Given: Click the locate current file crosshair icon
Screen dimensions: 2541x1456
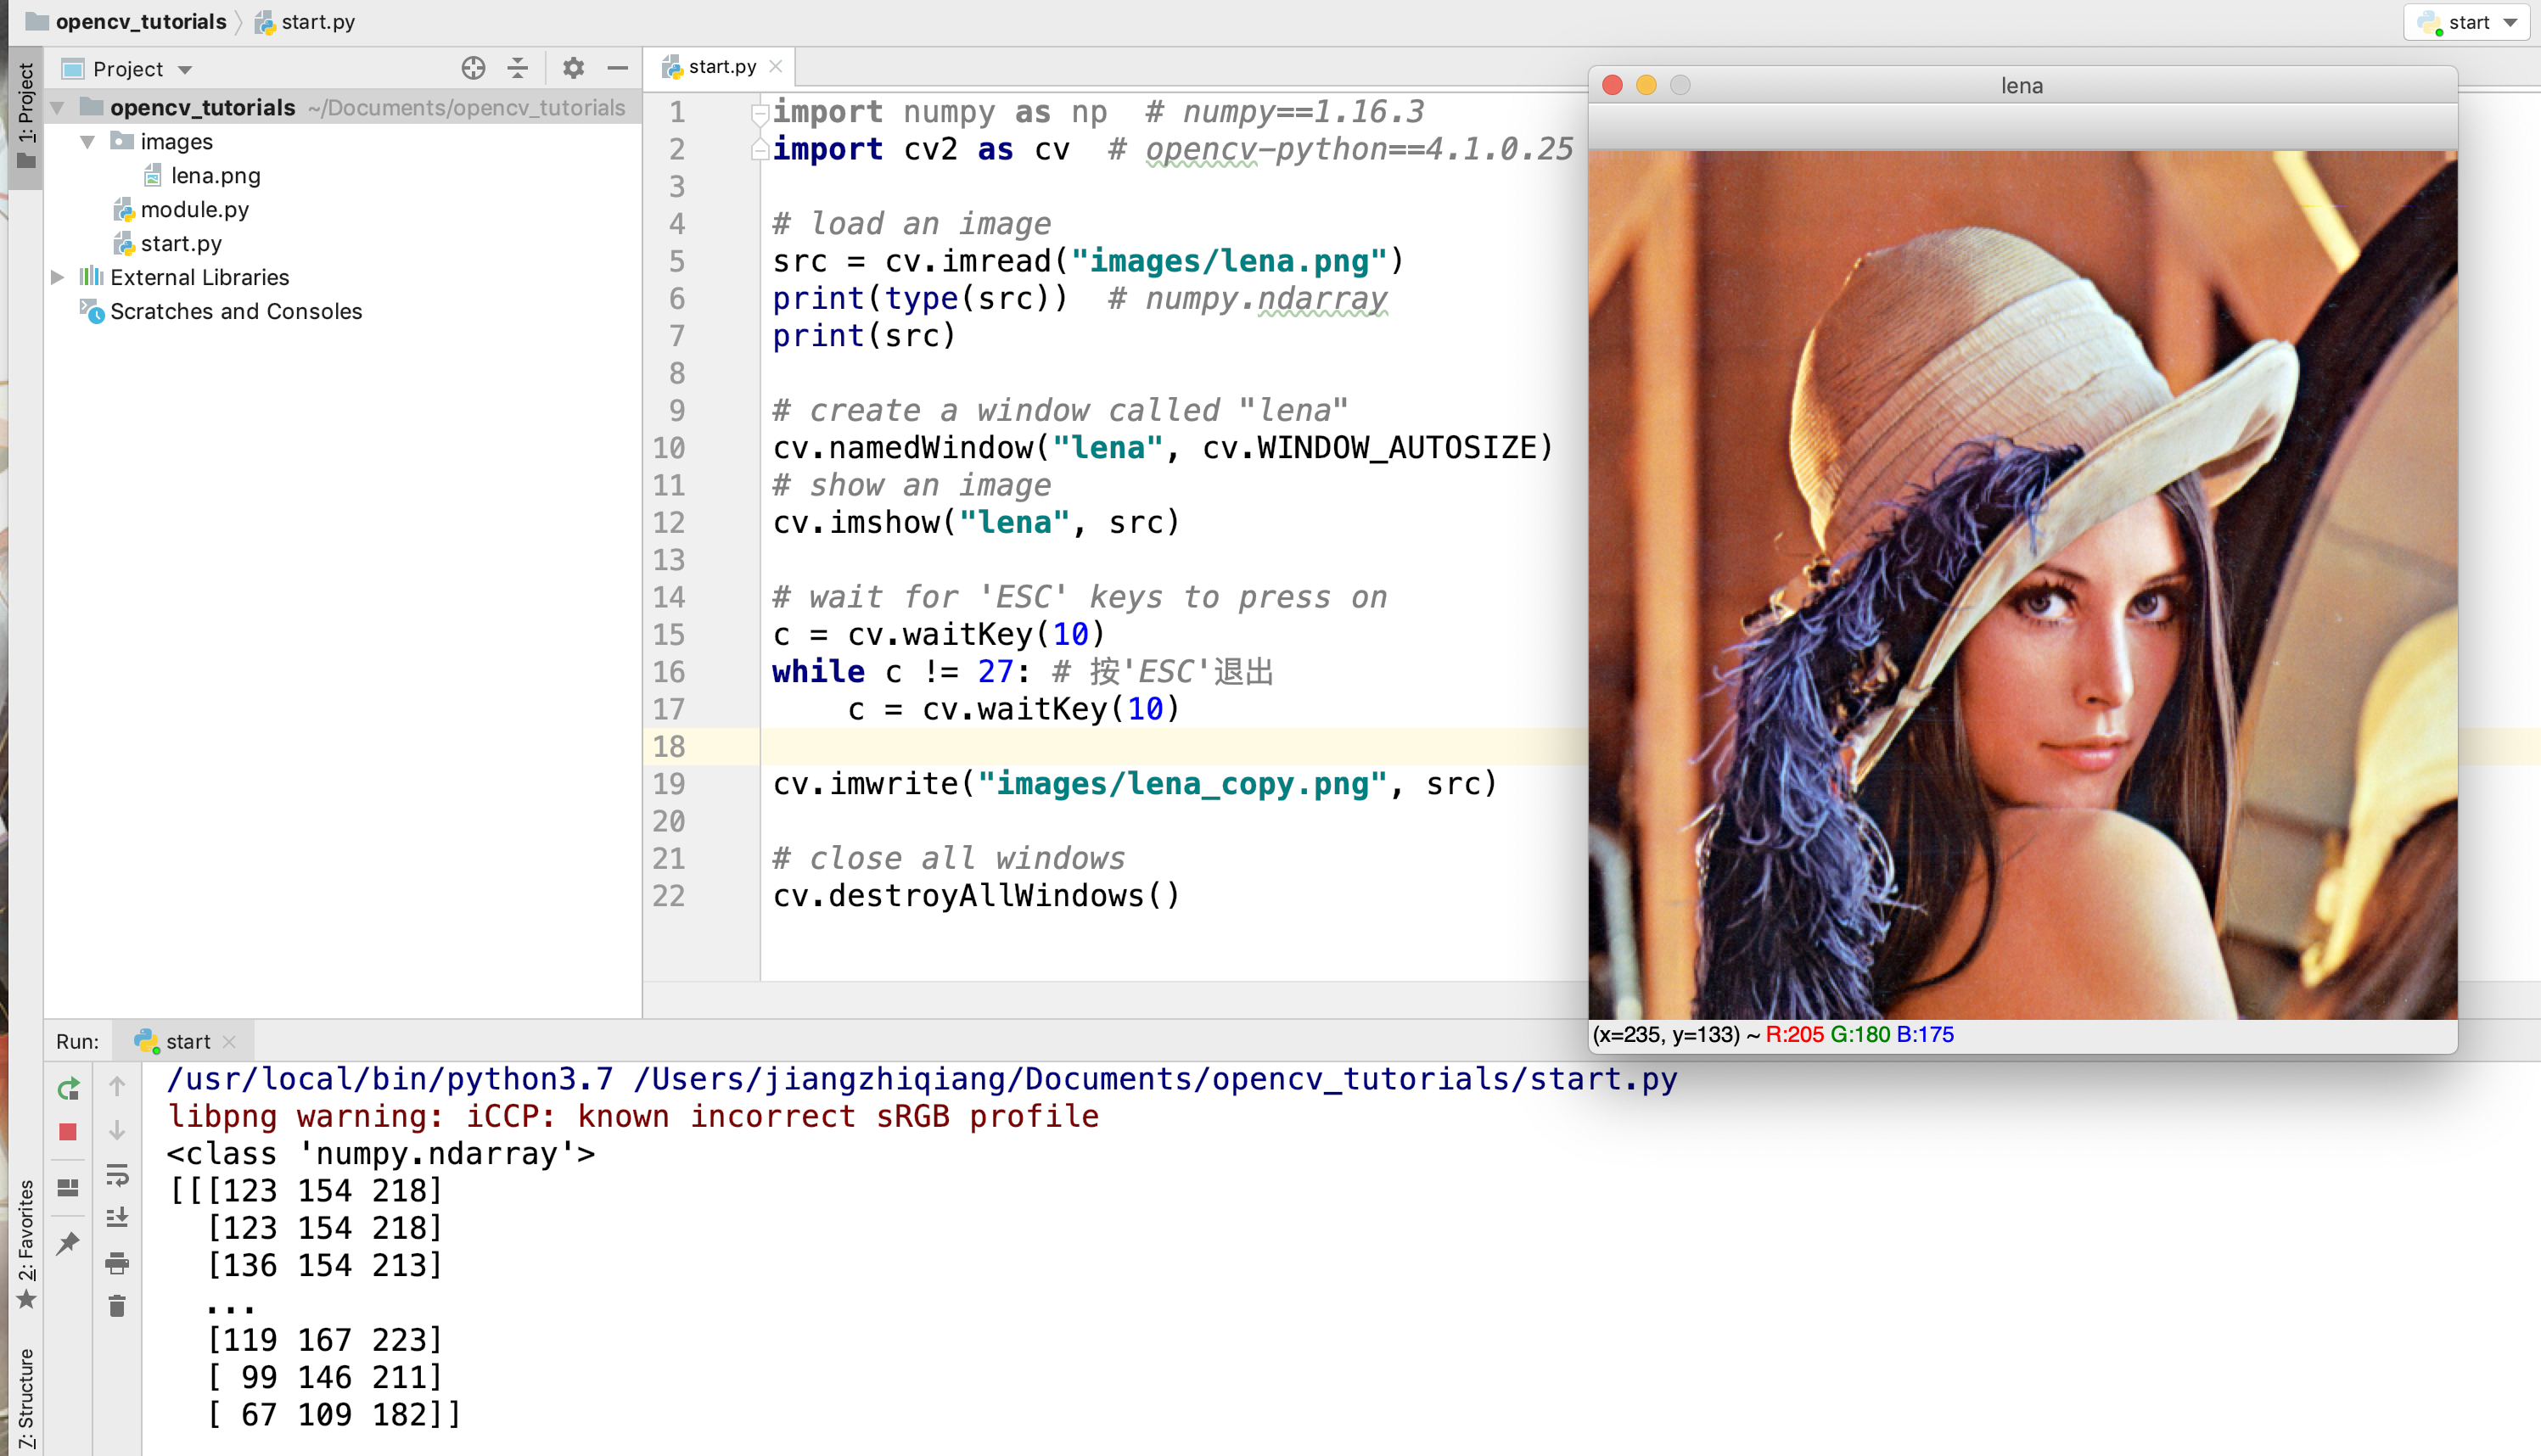Looking at the screenshot, I should click(x=473, y=69).
